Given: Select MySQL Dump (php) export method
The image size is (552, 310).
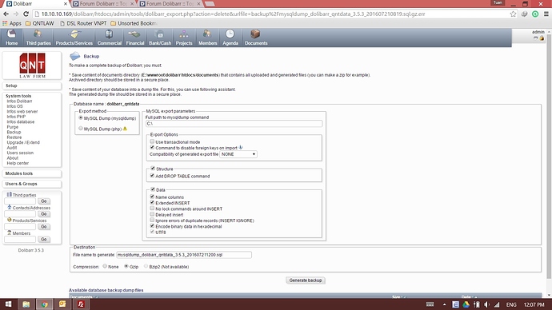Looking at the screenshot, I should point(81,129).
